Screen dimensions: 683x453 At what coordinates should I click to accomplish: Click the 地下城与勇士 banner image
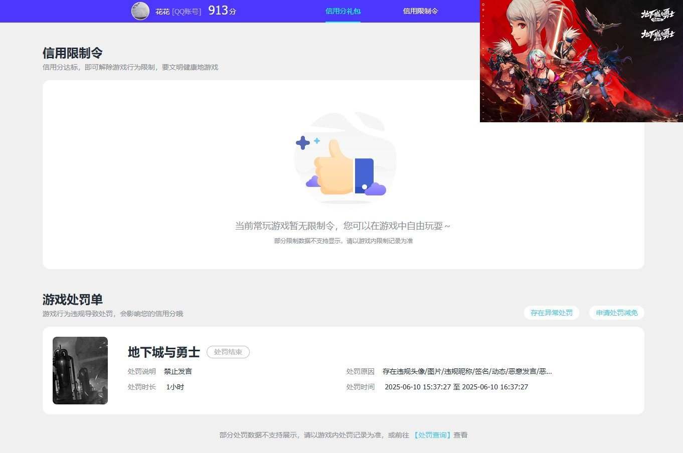coord(581,61)
